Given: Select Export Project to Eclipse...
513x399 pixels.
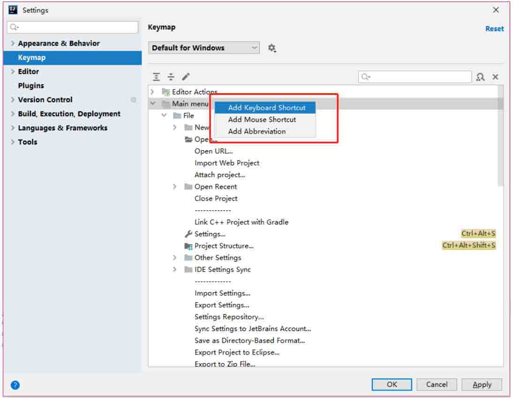Looking at the screenshot, I should click(x=237, y=353).
